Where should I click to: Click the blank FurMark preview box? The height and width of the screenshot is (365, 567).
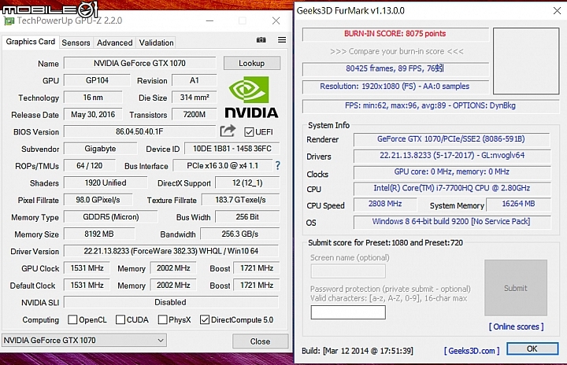(526, 61)
